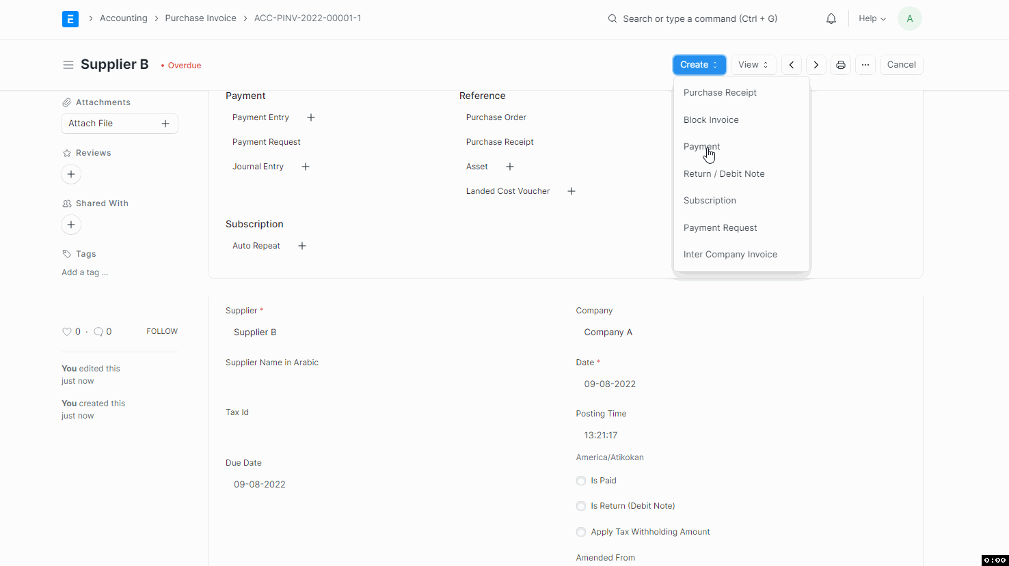Click the Reviews star icon
The image size is (1009, 566).
click(x=66, y=152)
